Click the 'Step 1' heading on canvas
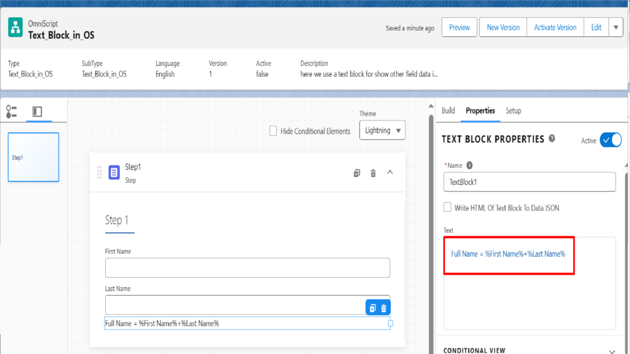This screenshot has height=354, width=630. coord(117,220)
